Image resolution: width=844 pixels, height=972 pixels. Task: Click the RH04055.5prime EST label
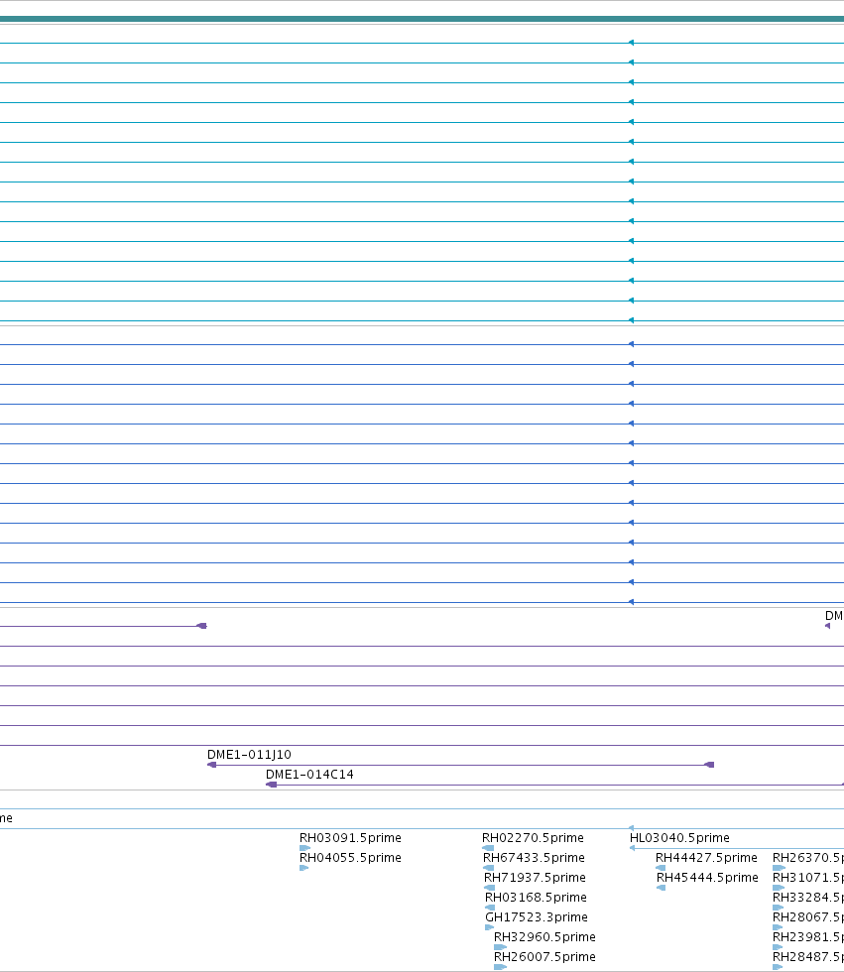pos(350,857)
